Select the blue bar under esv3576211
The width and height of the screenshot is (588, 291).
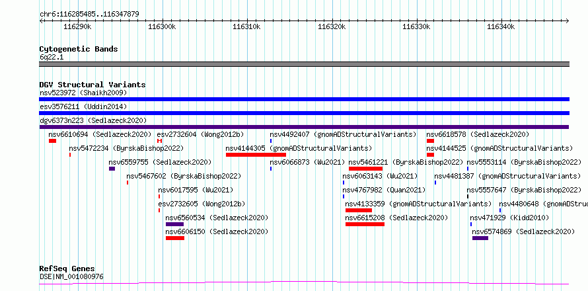pos(304,113)
